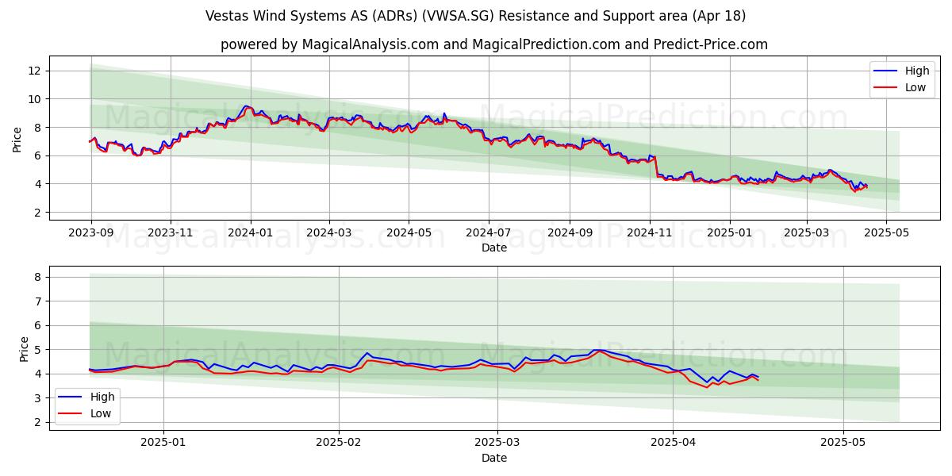Image resolution: width=952 pixels, height=476 pixels.
Task: Click the 2024-07 date label on top chart
Action: (488, 233)
